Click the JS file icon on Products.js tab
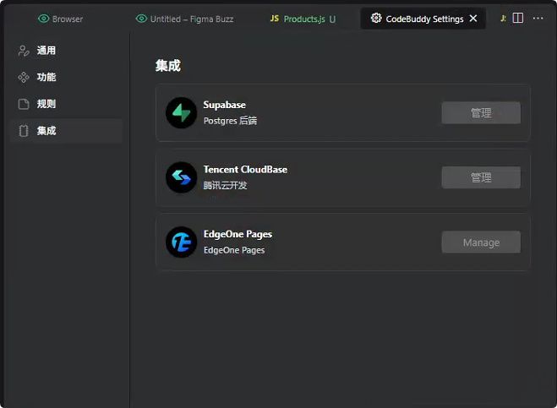Screen dimensions: 557x408 [274, 19]
